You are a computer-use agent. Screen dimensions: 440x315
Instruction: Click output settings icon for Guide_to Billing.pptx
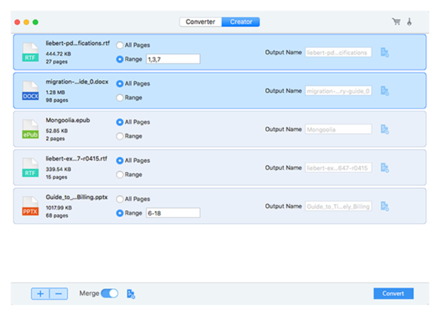[x=384, y=206]
